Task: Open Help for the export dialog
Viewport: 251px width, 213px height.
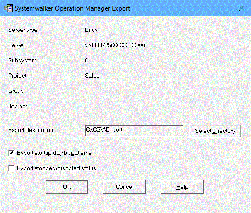Action: click(x=183, y=187)
